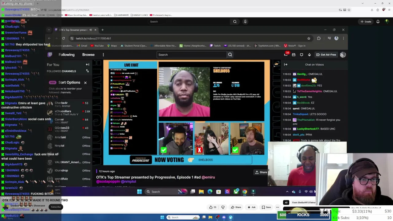Mute the OTK's Top Streamer tab audio
The height and width of the screenshot is (221, 393).
click(x=91, y=30)
